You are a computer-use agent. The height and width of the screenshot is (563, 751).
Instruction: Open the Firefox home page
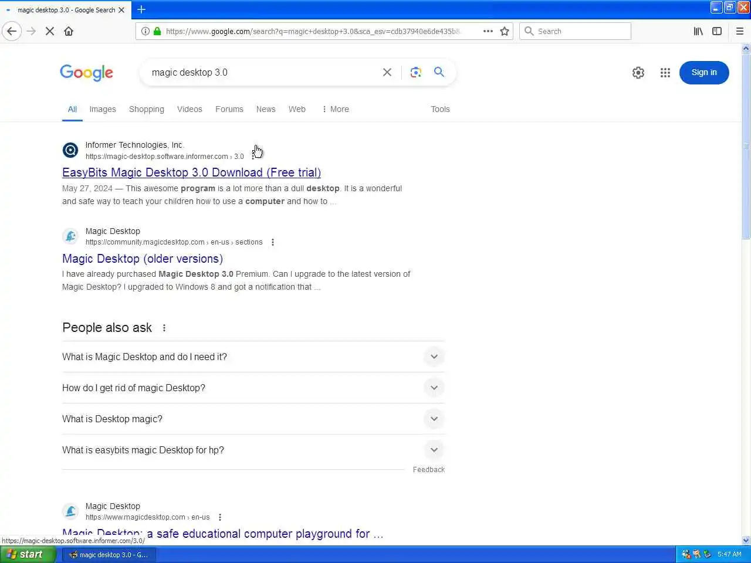pos(69,31)
